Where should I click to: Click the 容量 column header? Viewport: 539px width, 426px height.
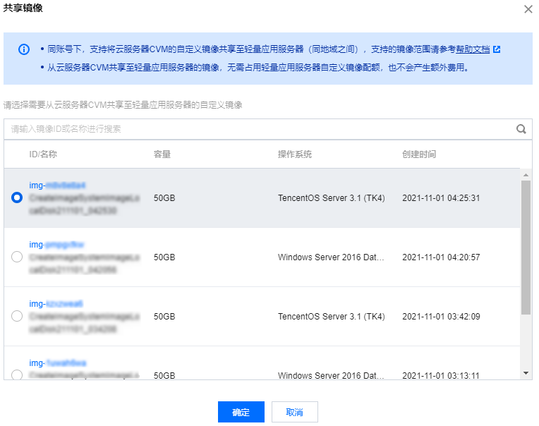click(x=162, y=154)
